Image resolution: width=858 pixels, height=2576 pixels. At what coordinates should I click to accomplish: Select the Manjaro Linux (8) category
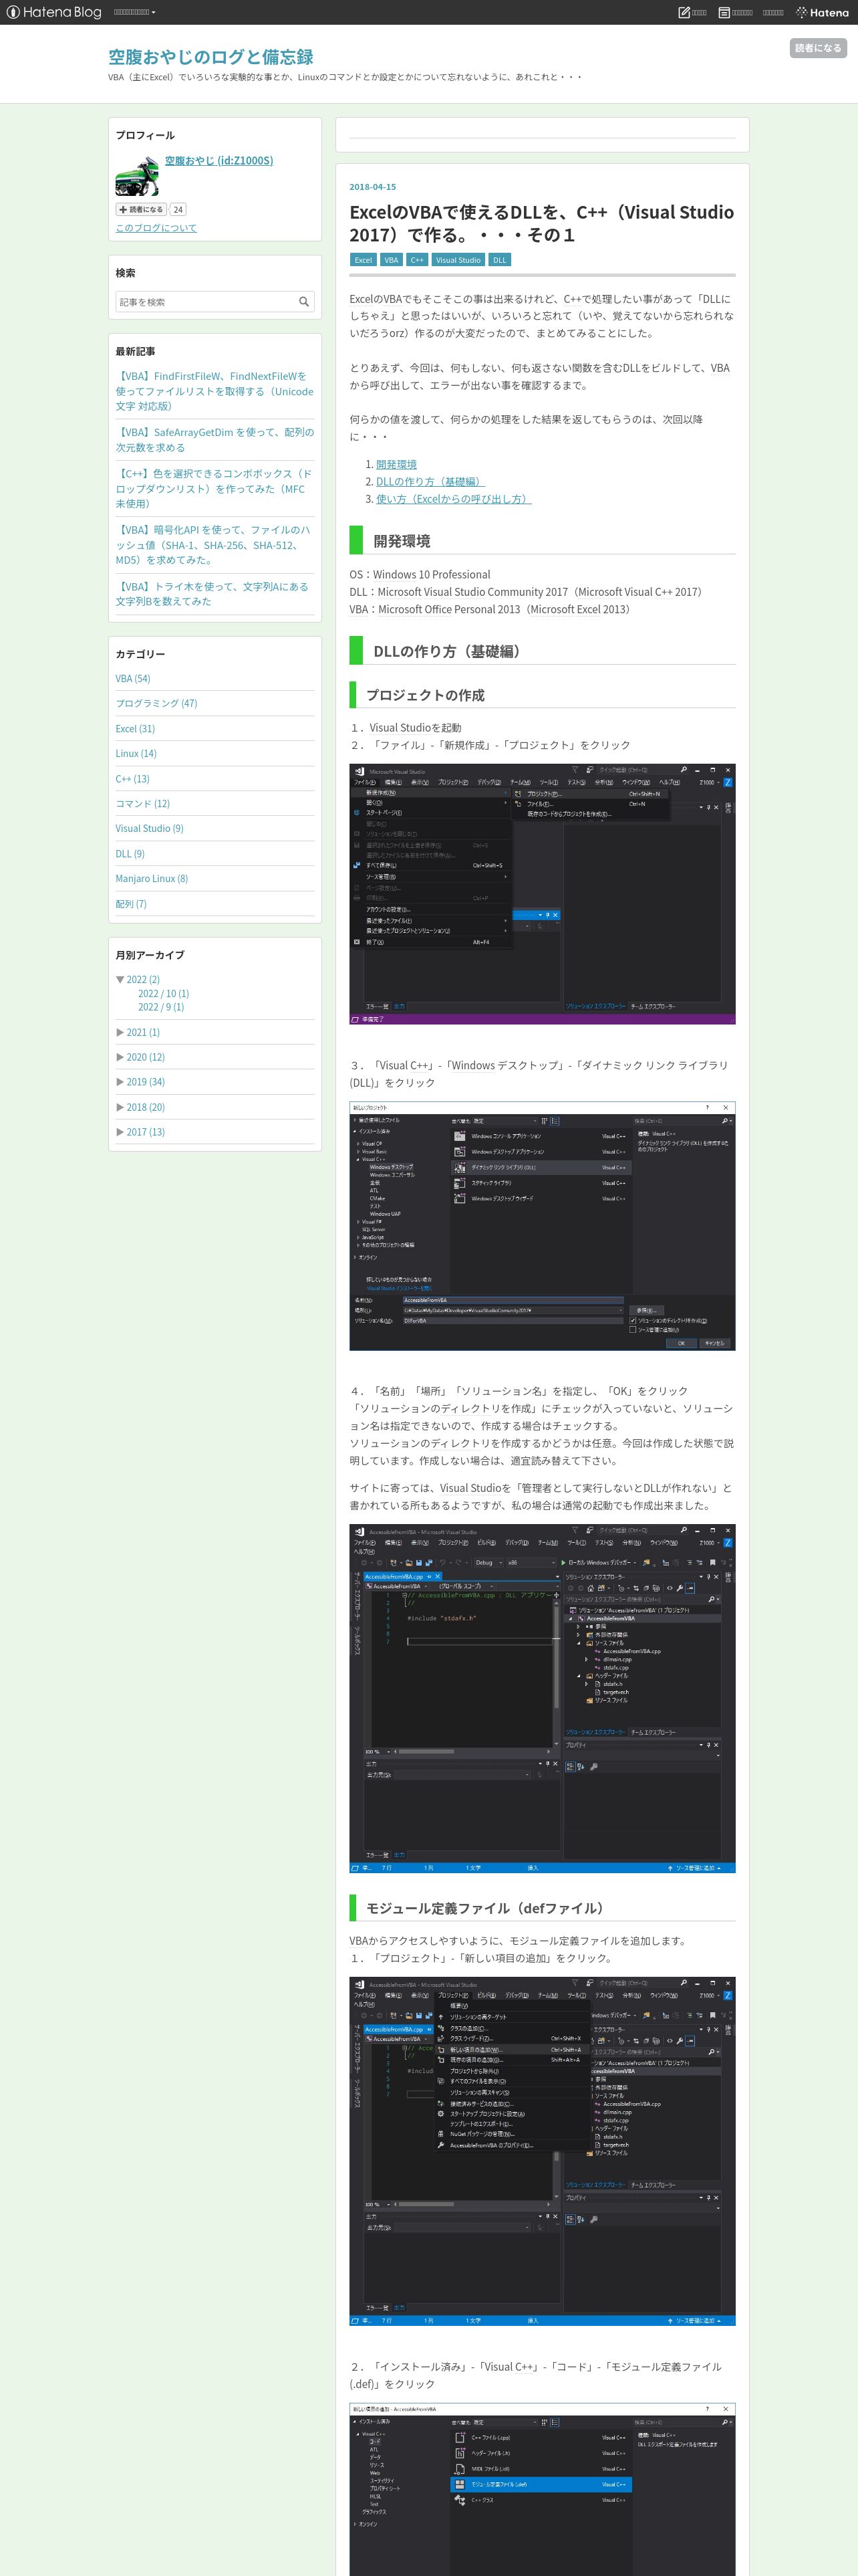(x=151, y=878)
